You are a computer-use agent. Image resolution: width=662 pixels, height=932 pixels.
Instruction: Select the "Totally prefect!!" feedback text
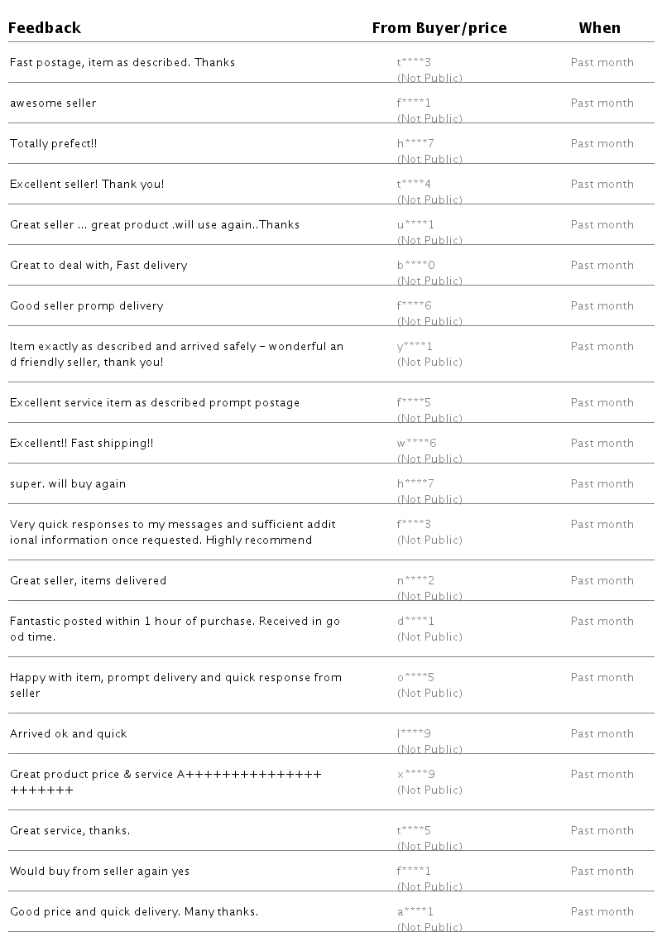click(x=54, y=144)
